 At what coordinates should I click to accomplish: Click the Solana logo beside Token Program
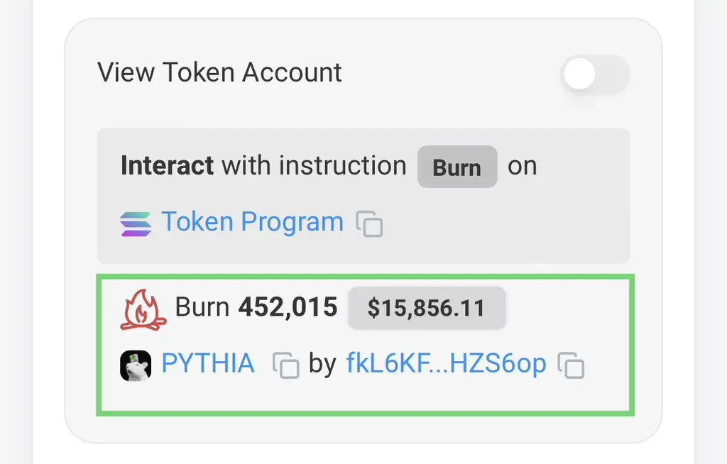136,224
